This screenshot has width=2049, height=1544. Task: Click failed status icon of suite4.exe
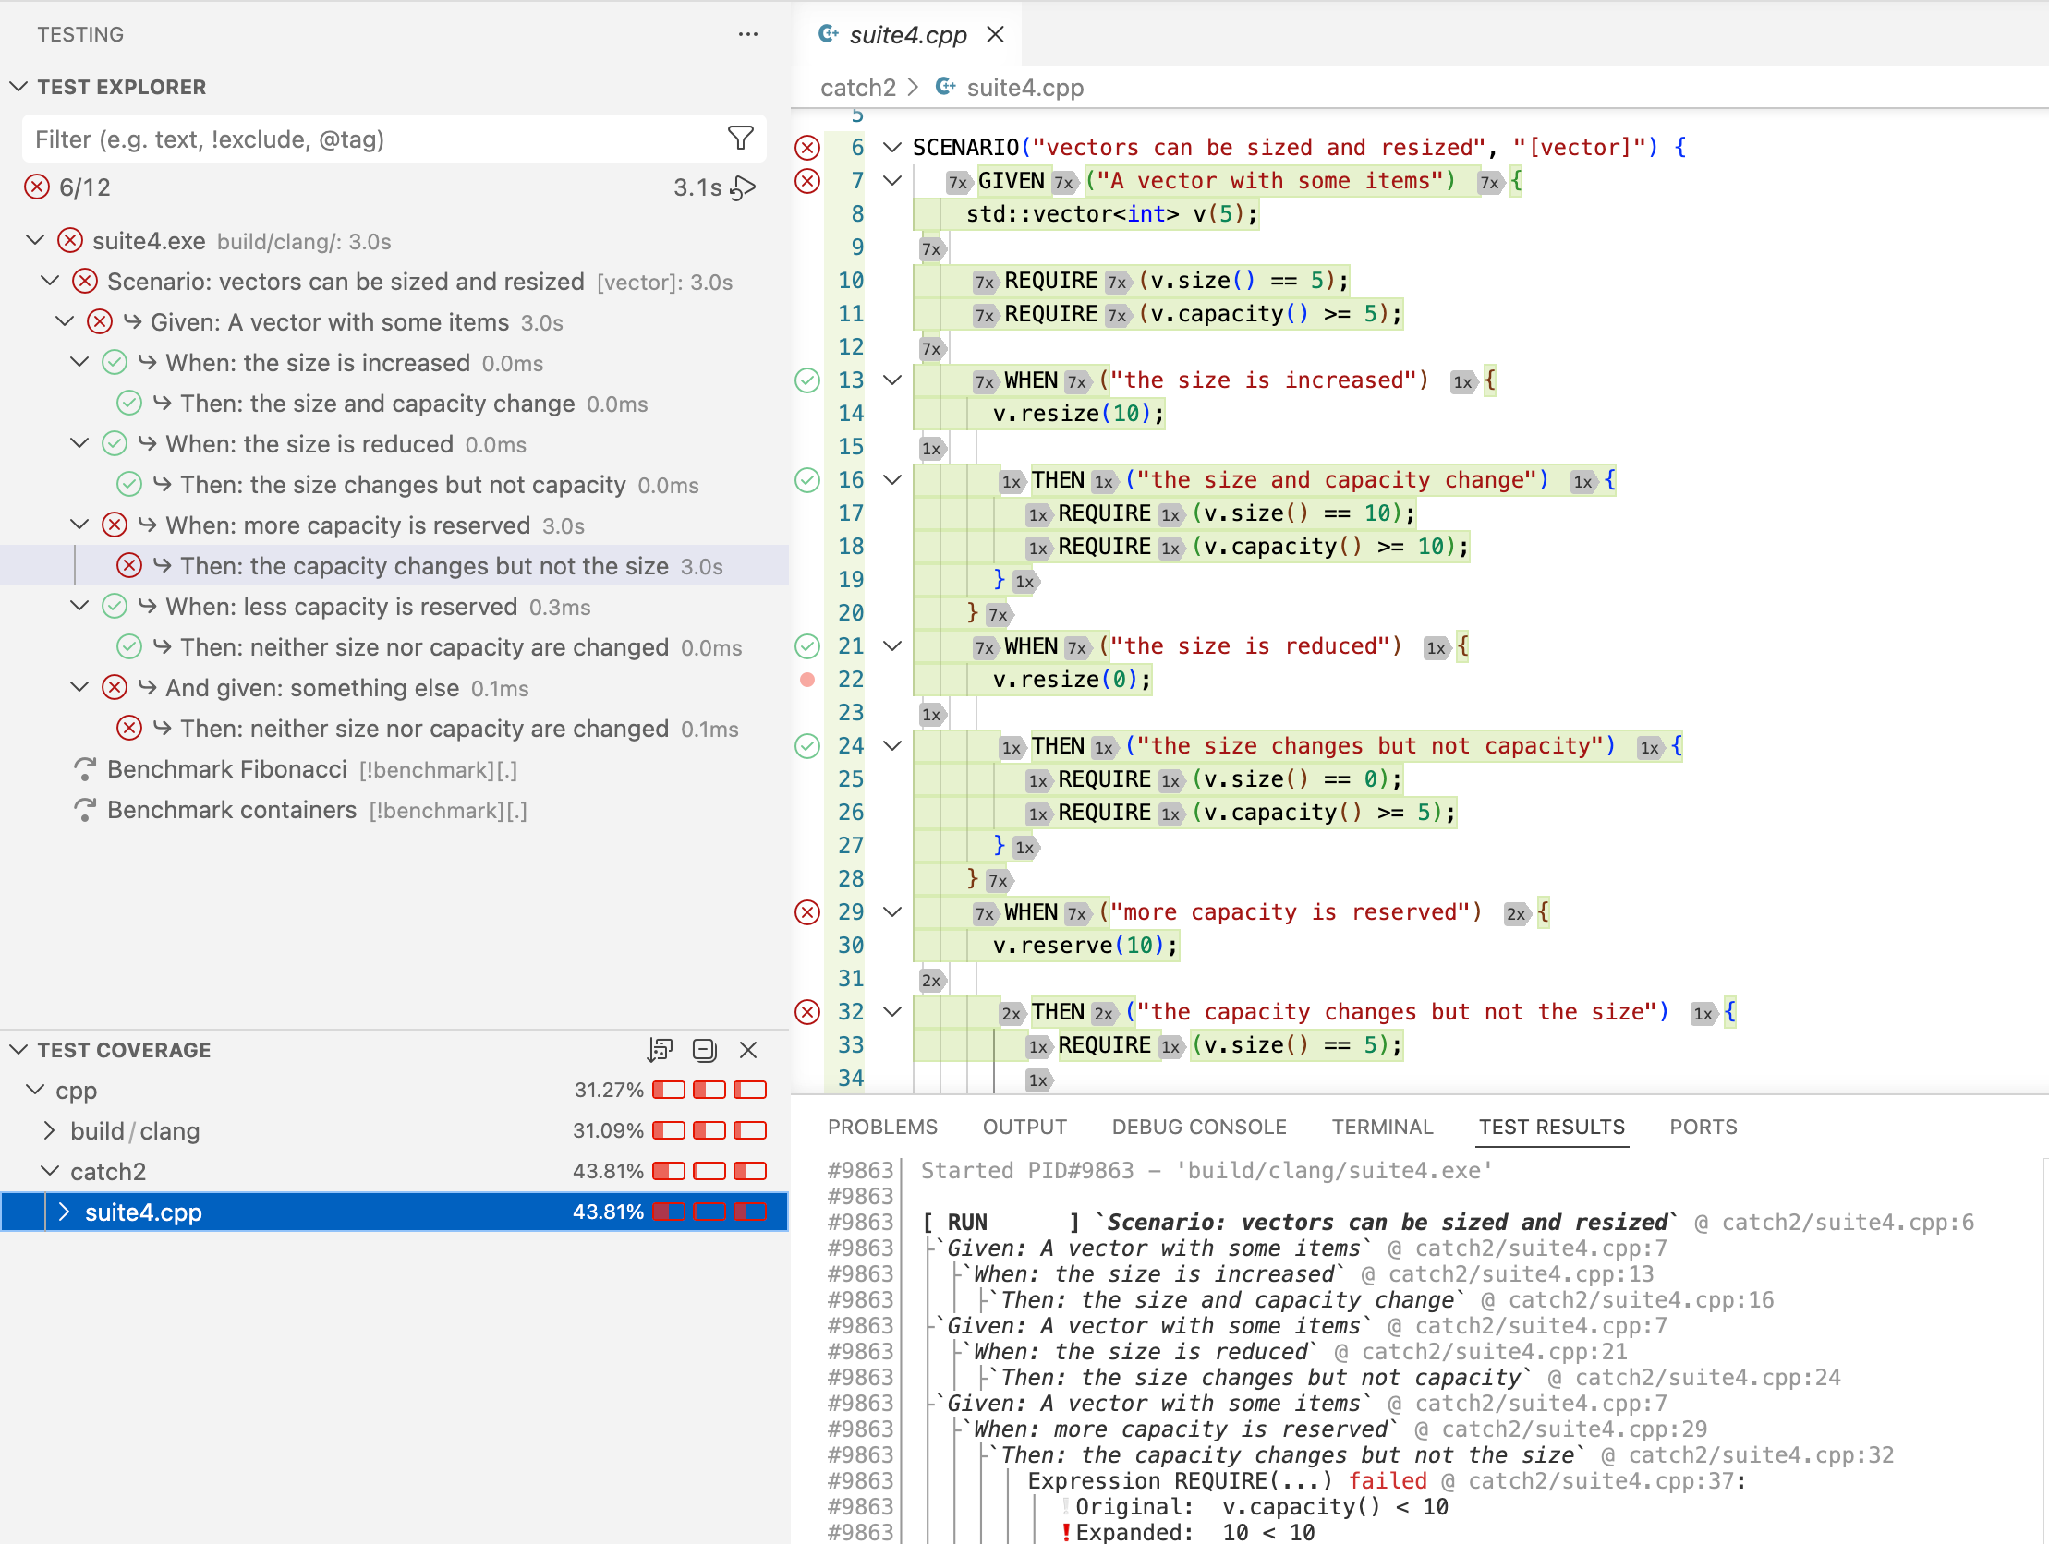click(x=70, y=241)
